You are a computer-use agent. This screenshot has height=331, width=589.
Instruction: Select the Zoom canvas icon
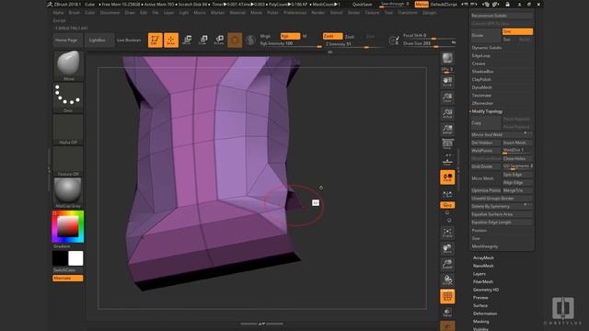coord(447,97)
